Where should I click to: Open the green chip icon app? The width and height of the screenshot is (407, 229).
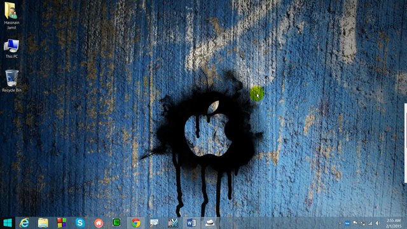tap(116, 223)
